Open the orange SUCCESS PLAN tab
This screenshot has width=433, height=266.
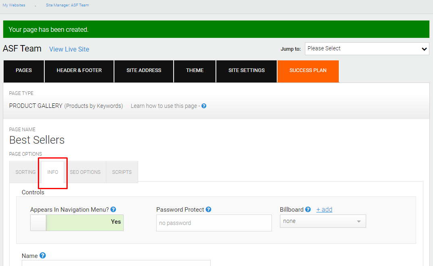click(308, 71)
